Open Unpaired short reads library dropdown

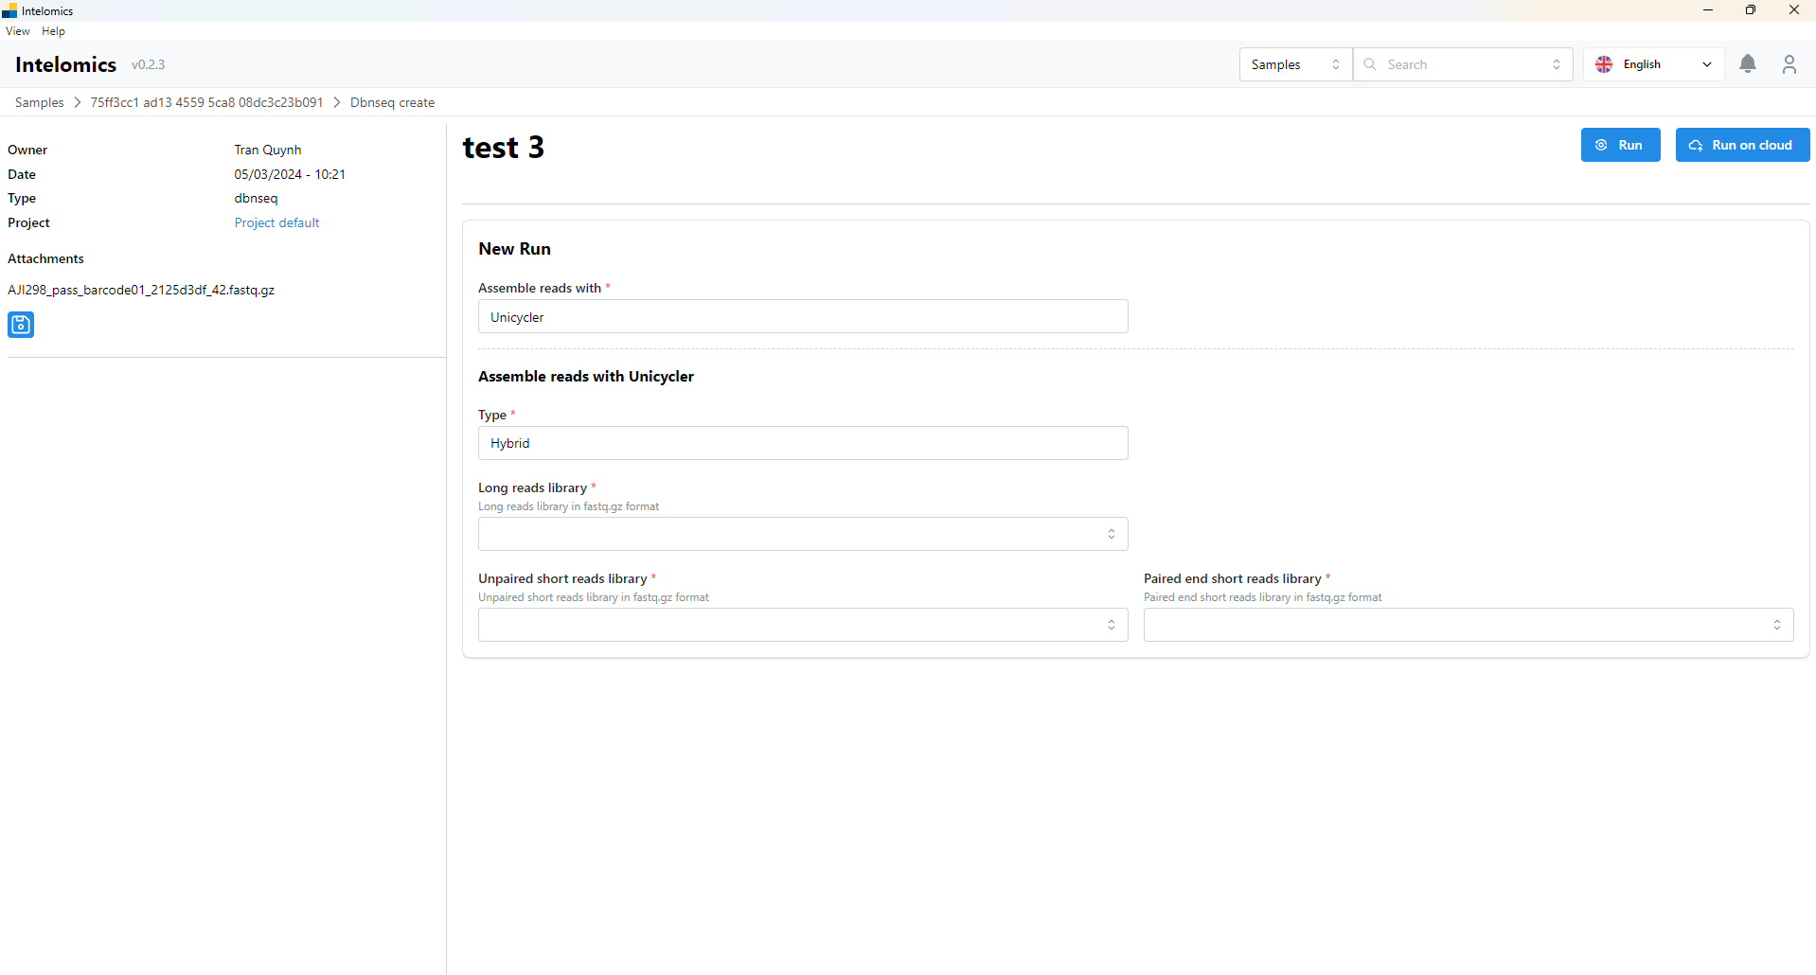click(802, 625)
